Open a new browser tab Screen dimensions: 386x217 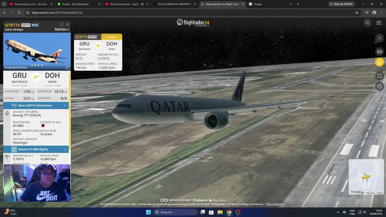(298, 4)
